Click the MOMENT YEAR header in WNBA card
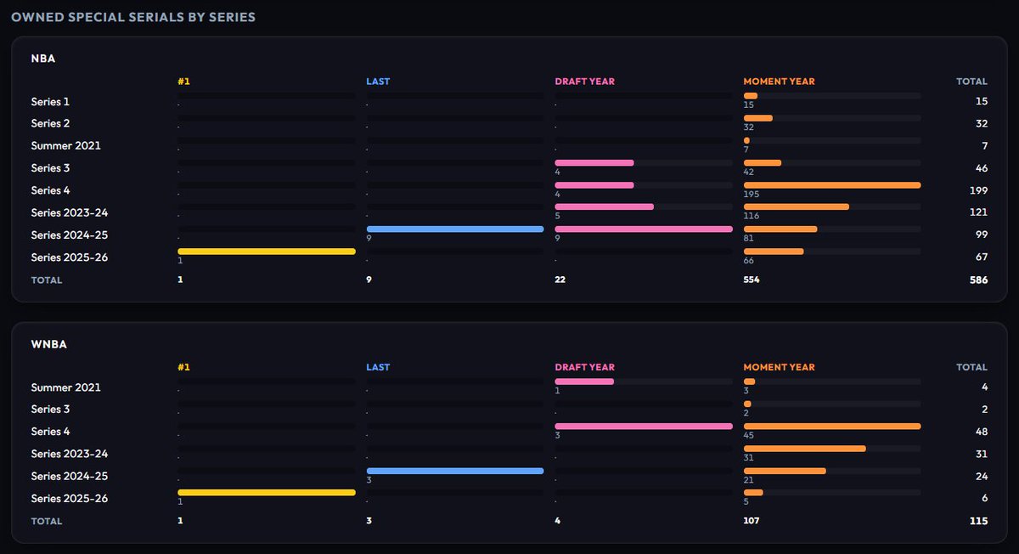This screenshot has width=1019, height=554. tap(779, 367)
